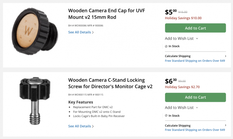
Task: Click the Locking Screw shipping arrow icon
Action: click(x=225, y=125)
